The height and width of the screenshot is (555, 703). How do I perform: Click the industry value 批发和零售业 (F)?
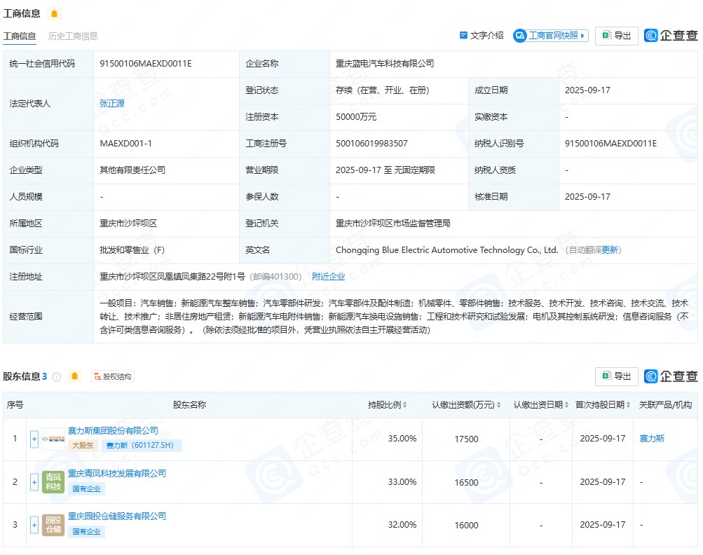(132, 250)
